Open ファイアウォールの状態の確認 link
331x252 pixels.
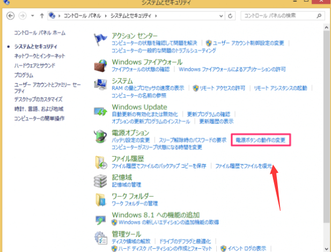[141, 69]
